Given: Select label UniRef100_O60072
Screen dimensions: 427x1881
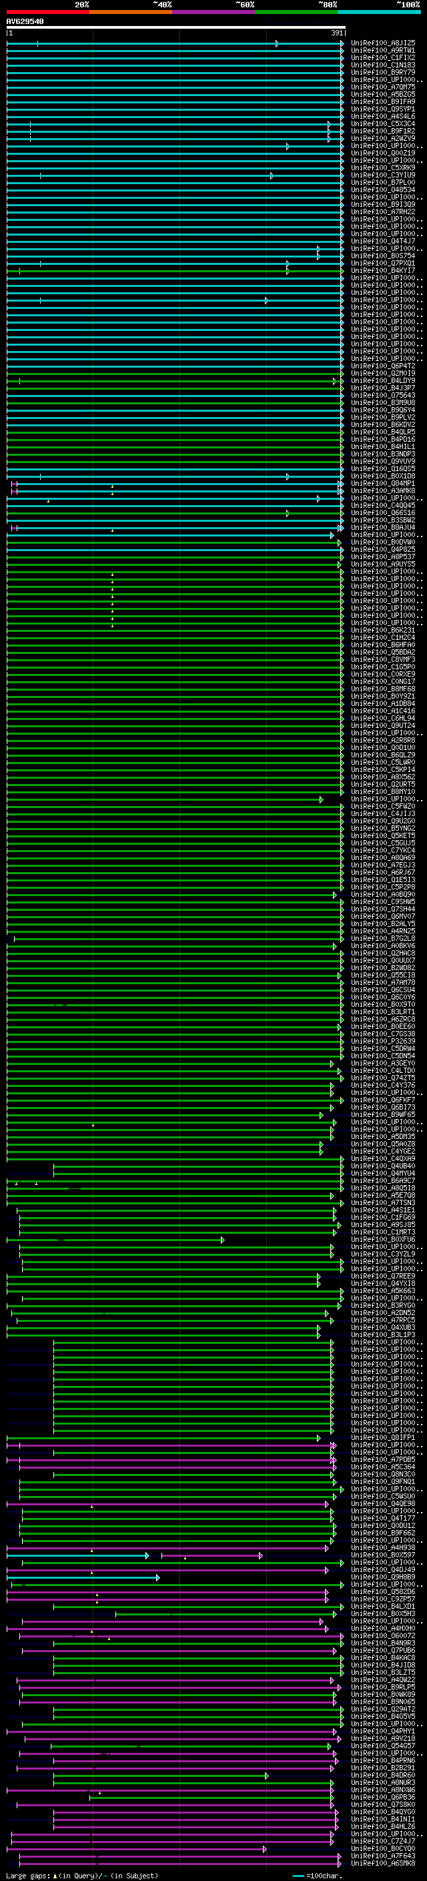Looking at the screenshot, I should pyautogui.click(x=383, y=1635).
